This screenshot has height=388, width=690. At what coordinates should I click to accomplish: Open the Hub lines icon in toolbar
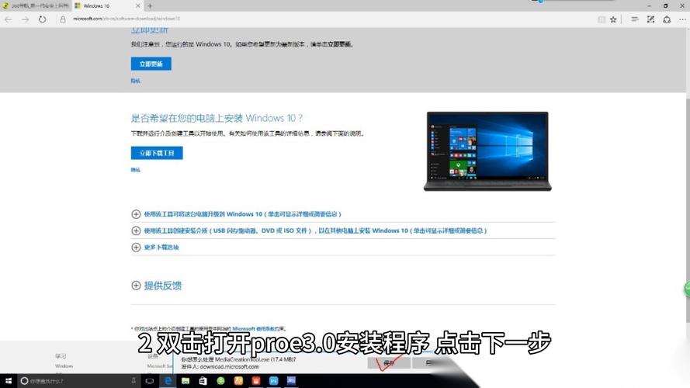[635, 19]
